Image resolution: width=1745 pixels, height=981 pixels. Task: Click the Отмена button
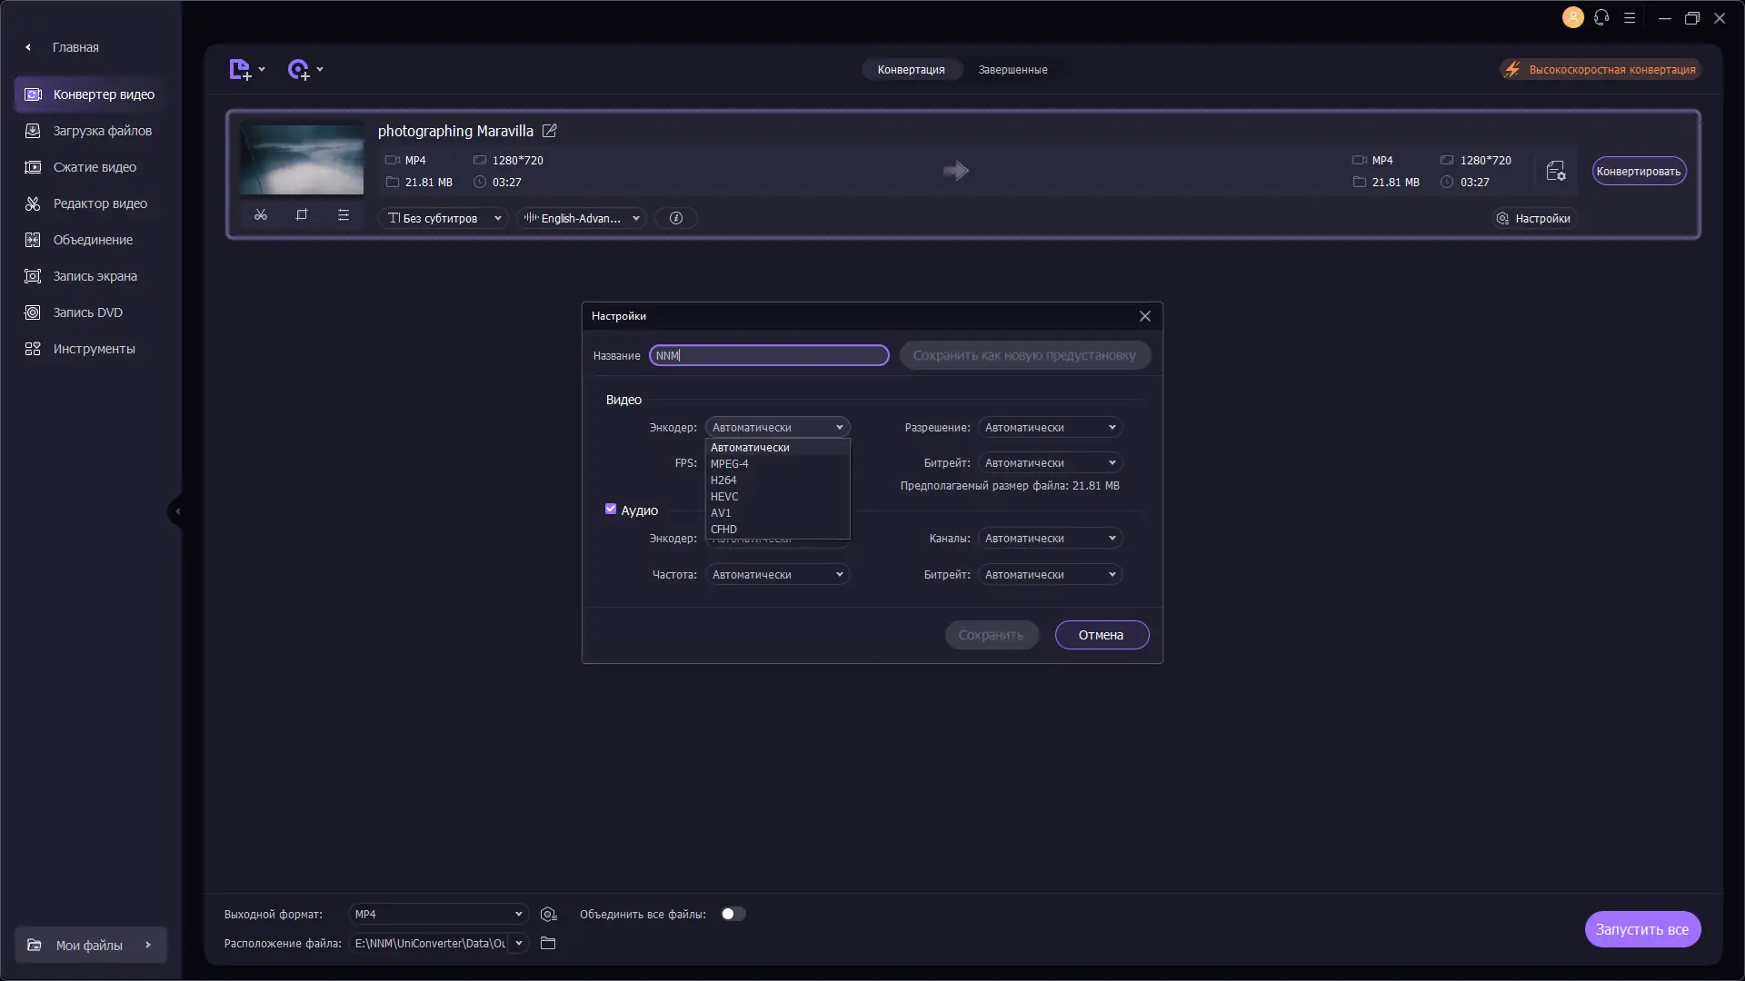pos(1101,635)
